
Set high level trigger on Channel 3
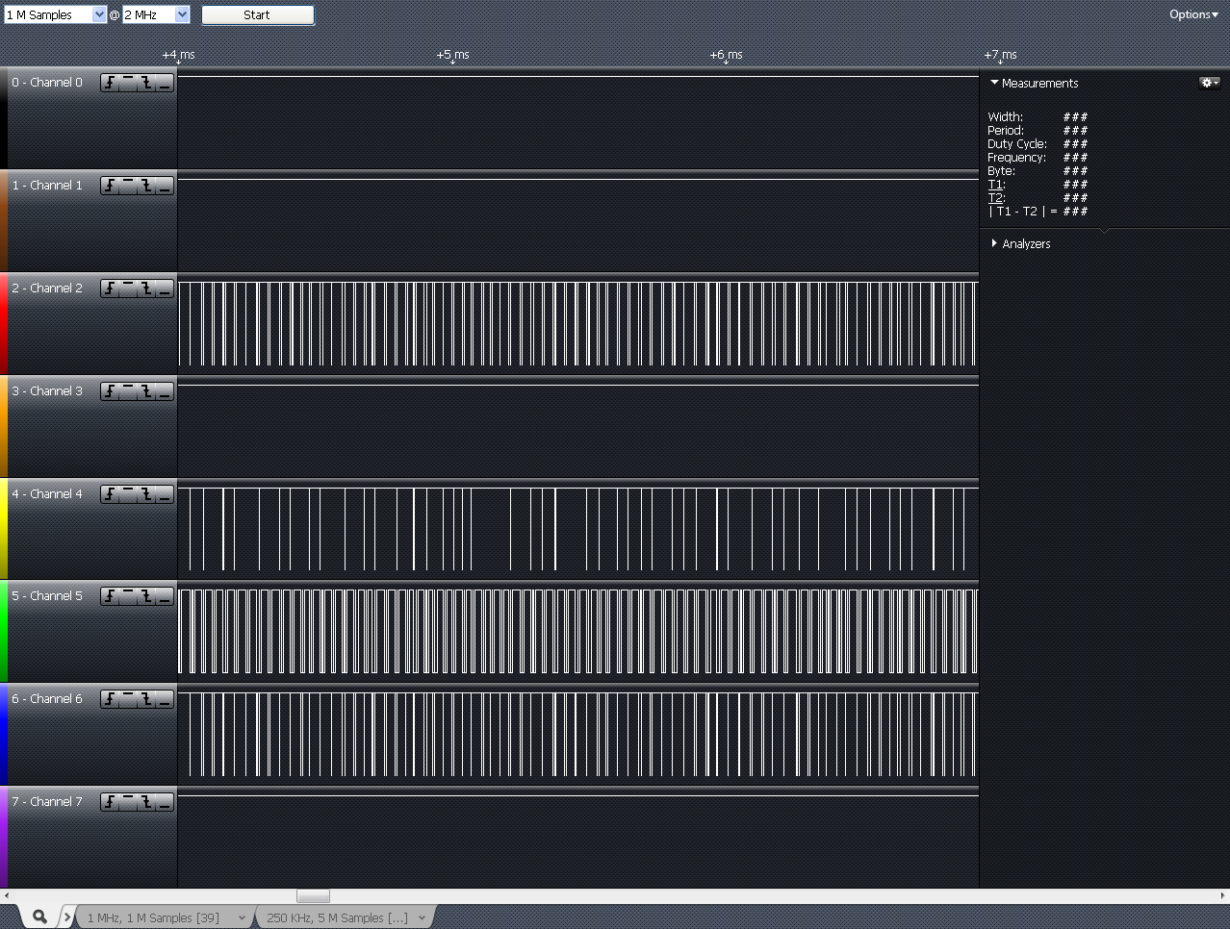[128, 391]
